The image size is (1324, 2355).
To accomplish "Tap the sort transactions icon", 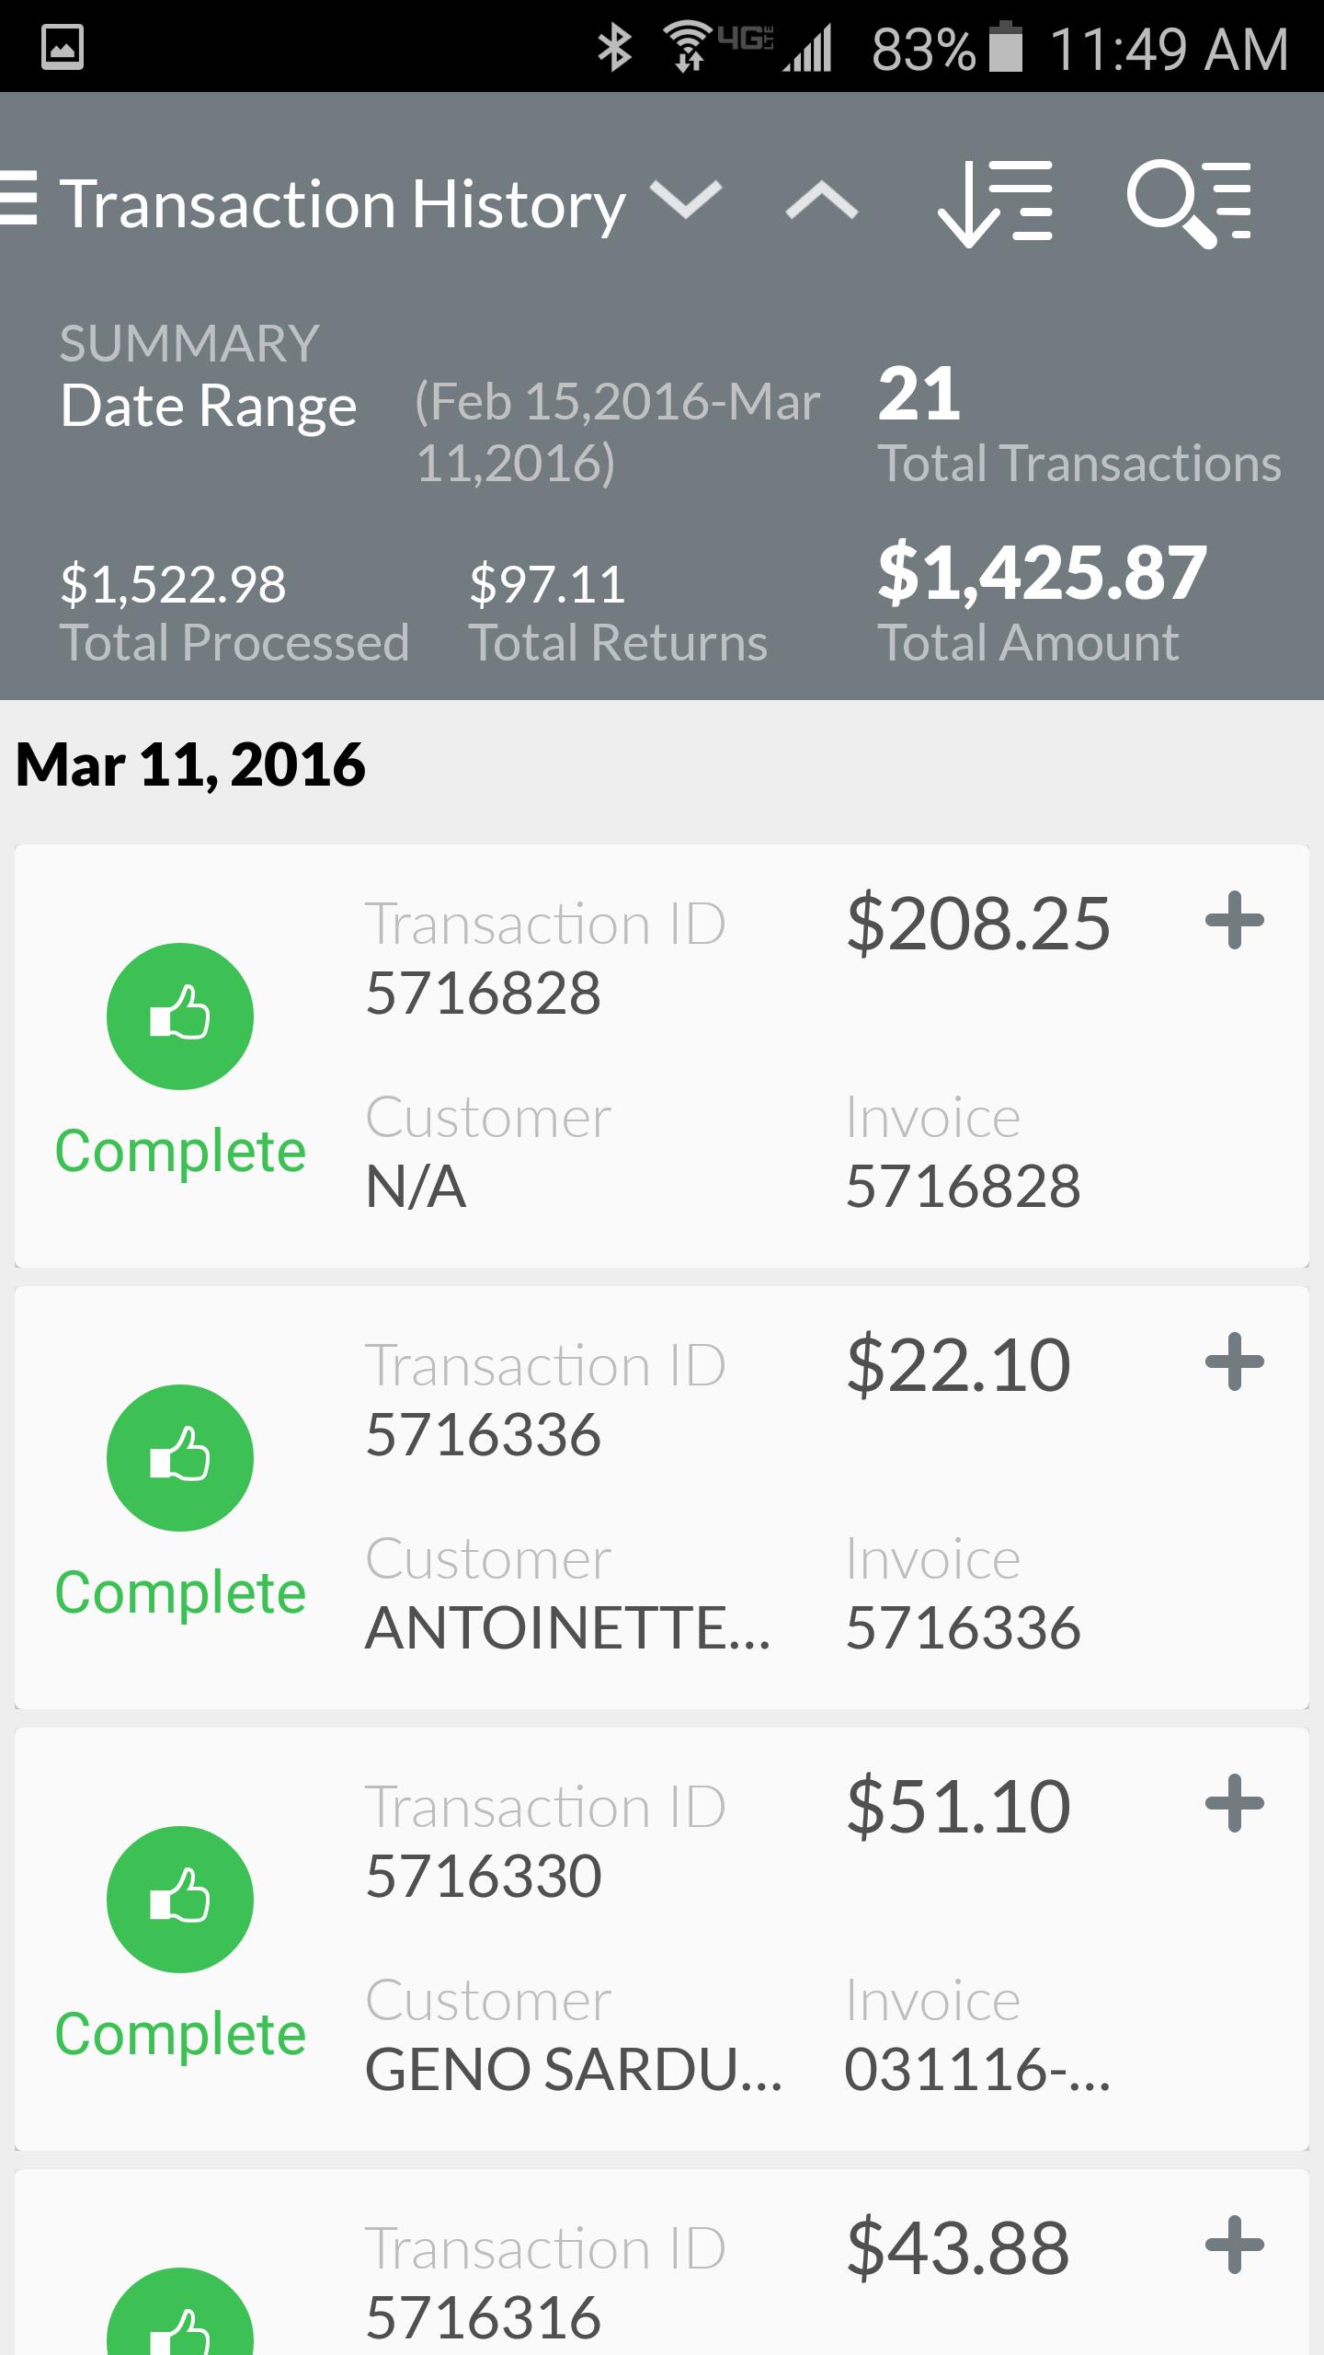I will (995, 202).
